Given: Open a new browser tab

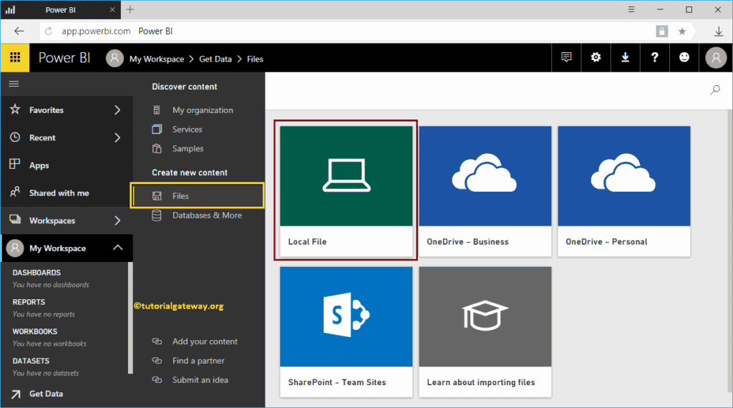Looking at the screenshot, I should [x=130, y=9].
